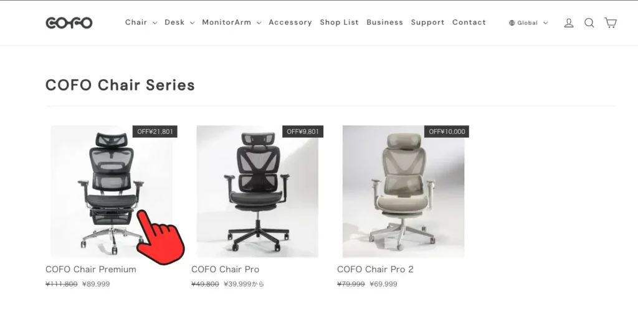Go to the Accessory menu item
Viewport: 638px width, 319px height.
290,22
